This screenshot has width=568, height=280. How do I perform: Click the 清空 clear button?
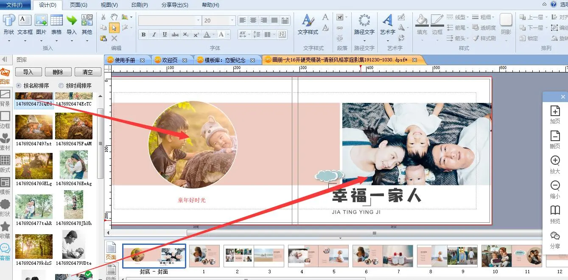[x=87, y=72]
